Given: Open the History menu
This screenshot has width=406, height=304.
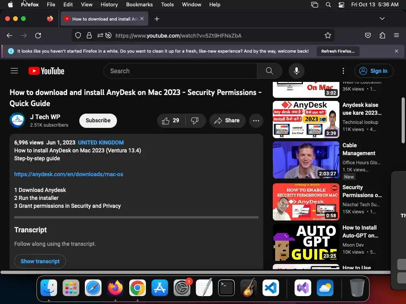Looking at the screenshot, I should [x=109, y=5].
